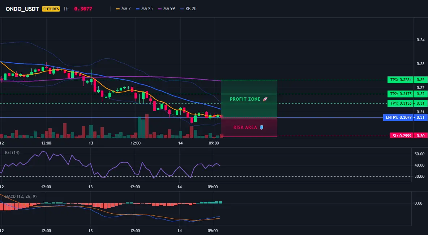The height and width of the screenshot is (235, 428).
Task: Click the shield icon in risk area
Action: 261,127
